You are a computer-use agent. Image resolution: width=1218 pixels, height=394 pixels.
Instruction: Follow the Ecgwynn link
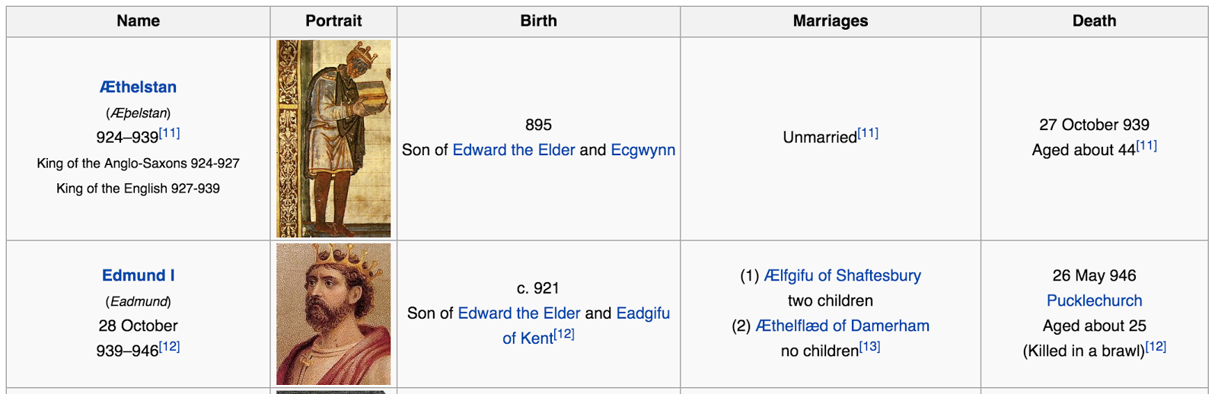click(x=642, y=150)
